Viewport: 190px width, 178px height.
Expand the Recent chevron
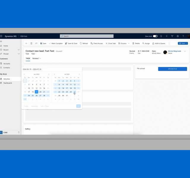coord(19,50)
